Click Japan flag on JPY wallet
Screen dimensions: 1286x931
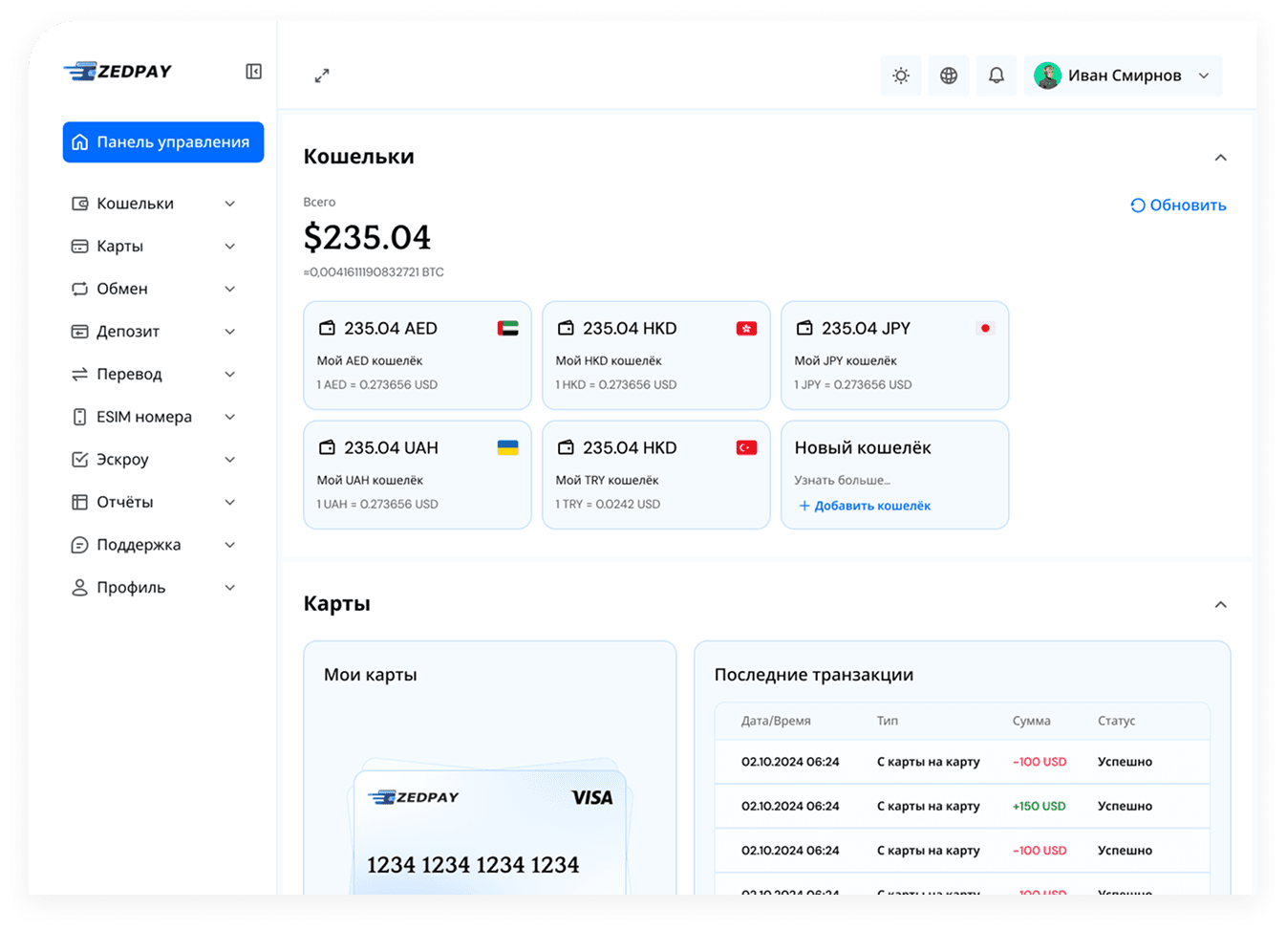[x=985, y=328]
